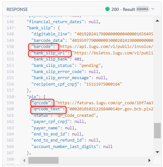163x167 pixels.
Task: Click the "account_number_last_digits" key
Action: click(65, 147)
